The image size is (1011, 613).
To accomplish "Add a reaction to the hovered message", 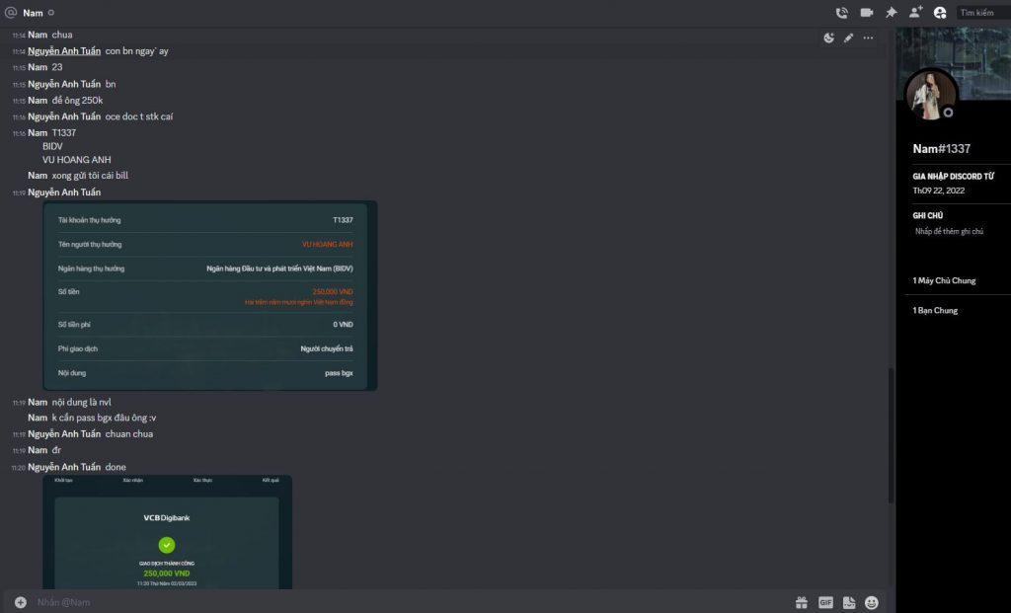I will pyautogui.click(x=829, y=38).
